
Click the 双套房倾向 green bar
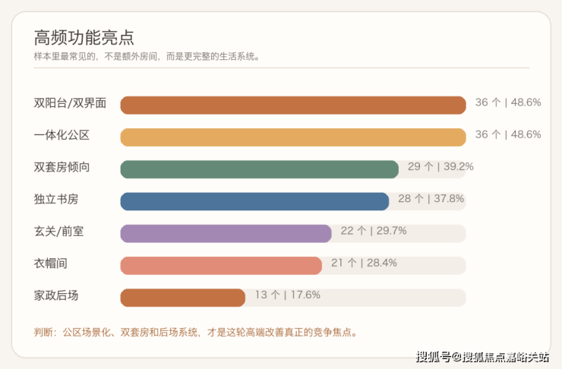260,169
